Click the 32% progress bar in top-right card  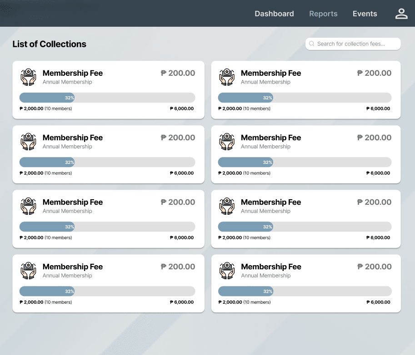point(305,98)
